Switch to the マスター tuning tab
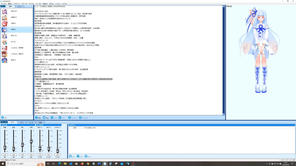Viewport: 296px width, 166px height. [x=13, y=122]
